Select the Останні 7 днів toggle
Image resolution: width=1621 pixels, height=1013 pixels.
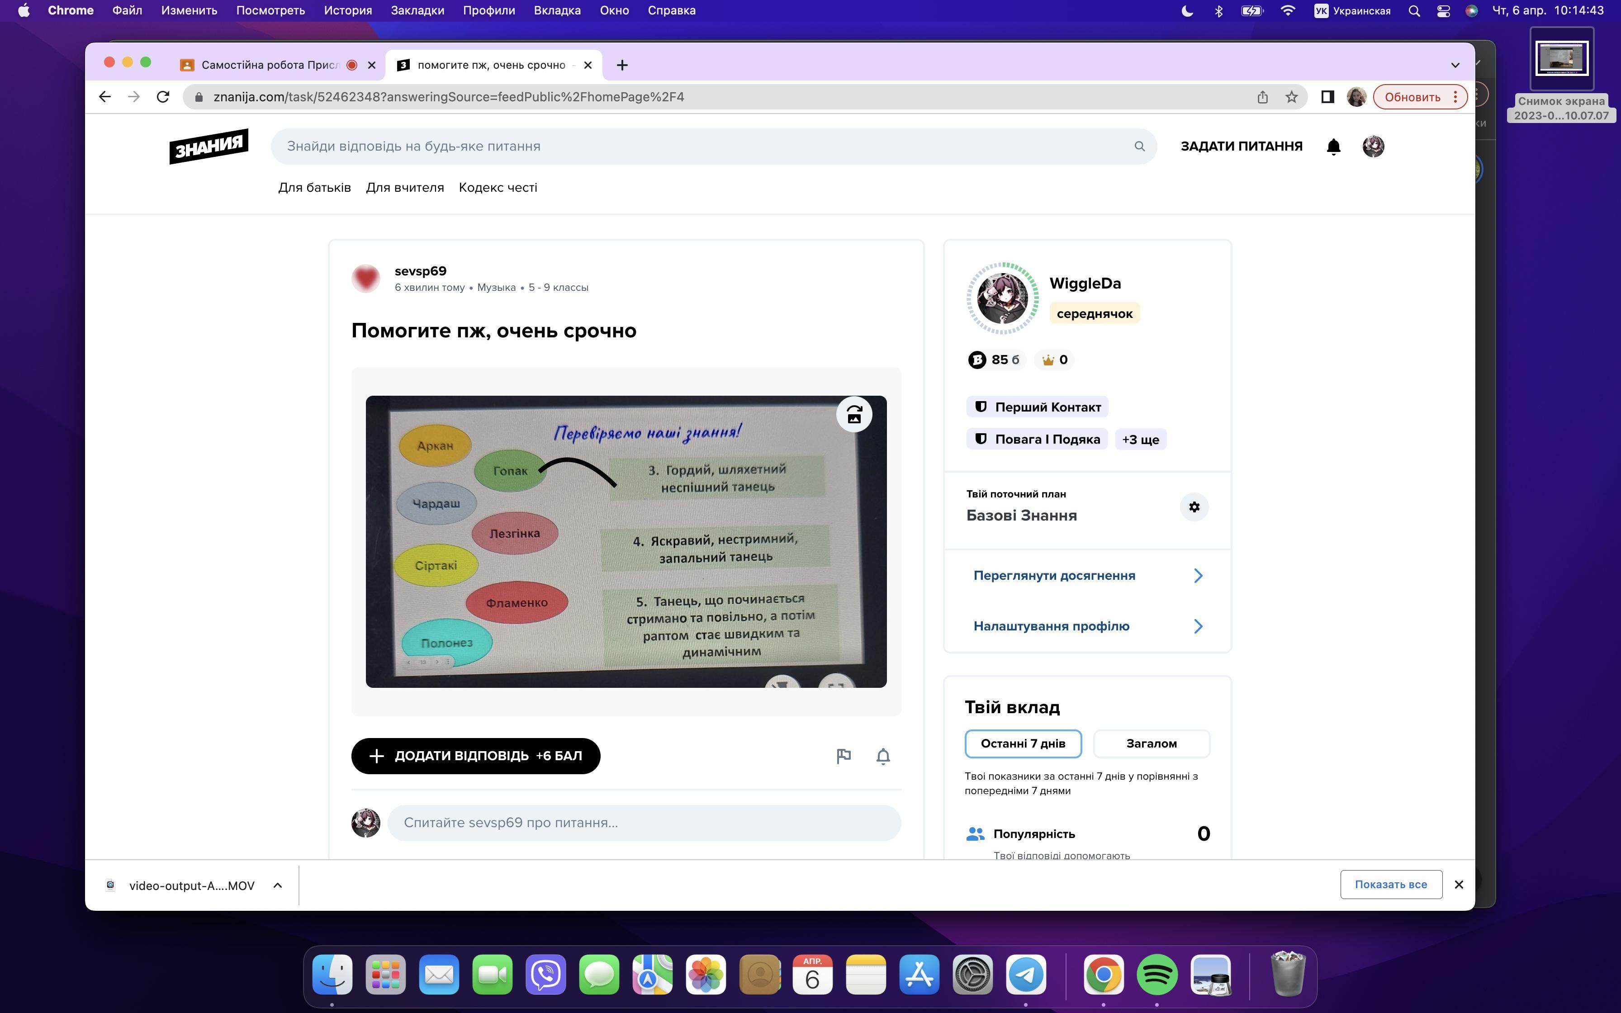point(1023,743)
